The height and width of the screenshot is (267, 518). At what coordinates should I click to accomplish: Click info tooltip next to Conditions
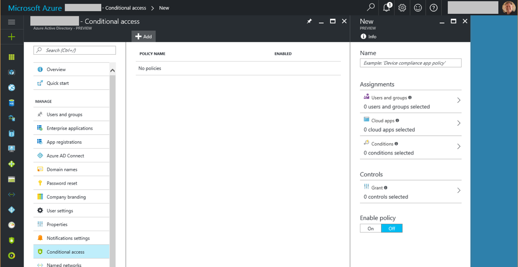pyautogui.click(x=396, y=143)
